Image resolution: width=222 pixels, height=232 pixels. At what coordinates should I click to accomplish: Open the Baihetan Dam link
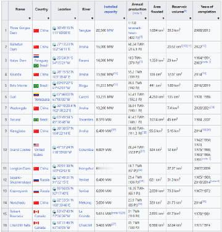coord(16,47)
